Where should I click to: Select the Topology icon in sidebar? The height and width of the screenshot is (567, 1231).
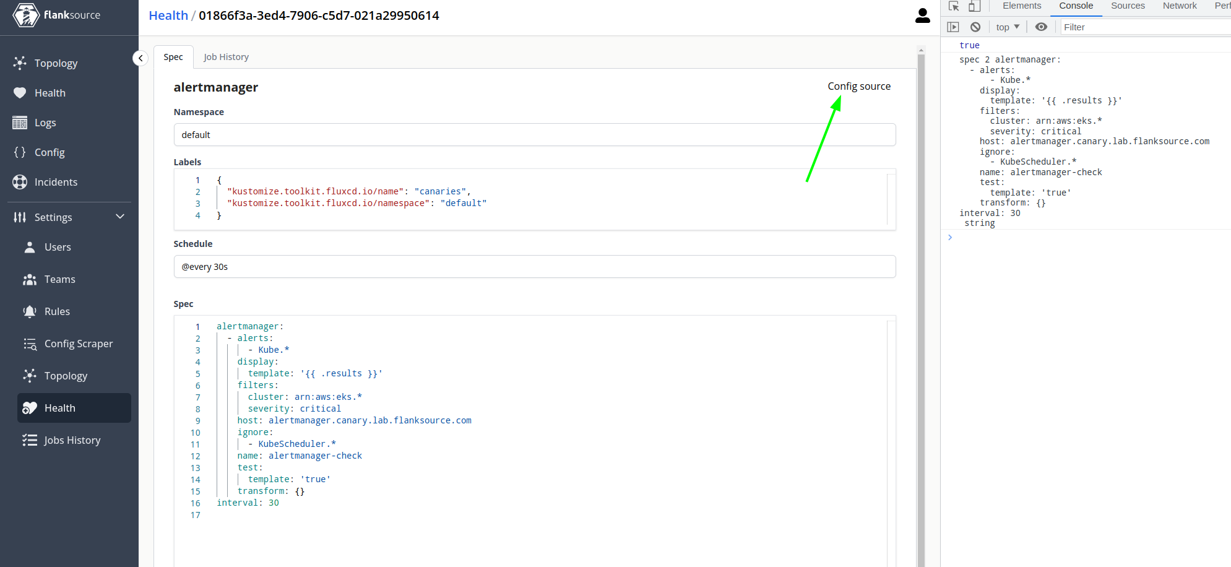tap(20, 63)
